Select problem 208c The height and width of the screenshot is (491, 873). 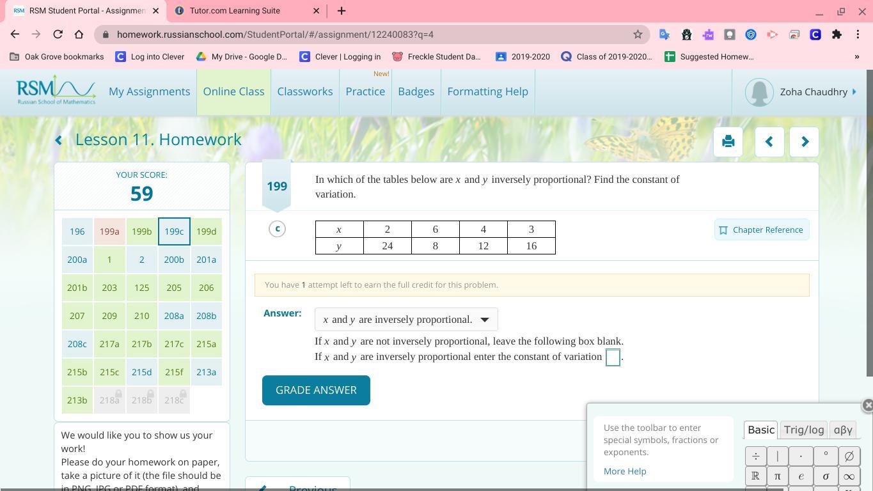77,344
